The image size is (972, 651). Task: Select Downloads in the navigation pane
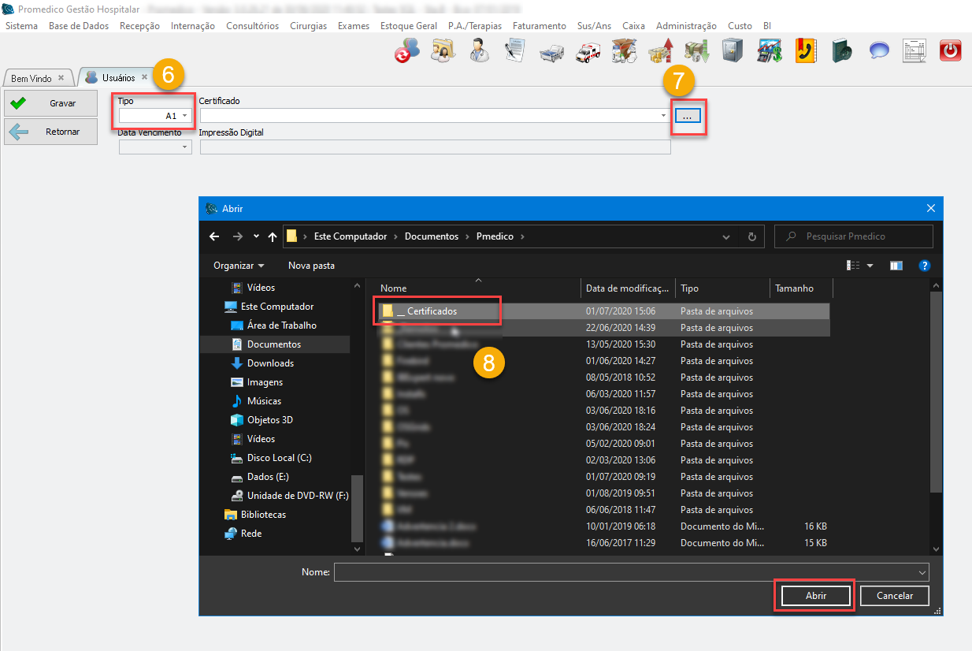coord(270,363)
